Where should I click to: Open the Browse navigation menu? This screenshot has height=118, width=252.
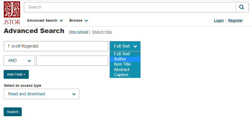[78, 20]
